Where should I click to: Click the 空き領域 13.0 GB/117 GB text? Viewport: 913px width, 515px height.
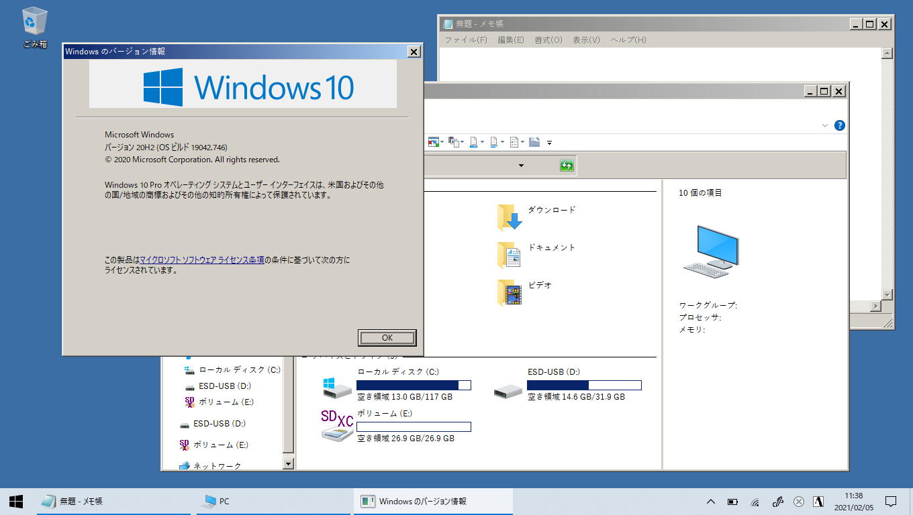click(405, 397)
